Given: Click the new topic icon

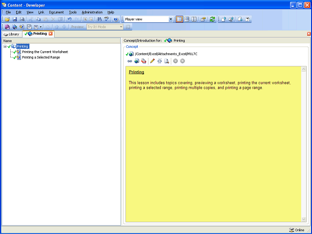Looking at the screenshot, I should click(22, 27).
